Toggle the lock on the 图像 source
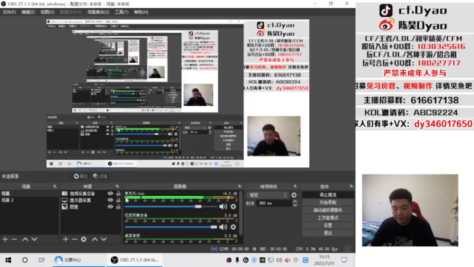Screen dimensions: 474x267 (x=118, y=206)
